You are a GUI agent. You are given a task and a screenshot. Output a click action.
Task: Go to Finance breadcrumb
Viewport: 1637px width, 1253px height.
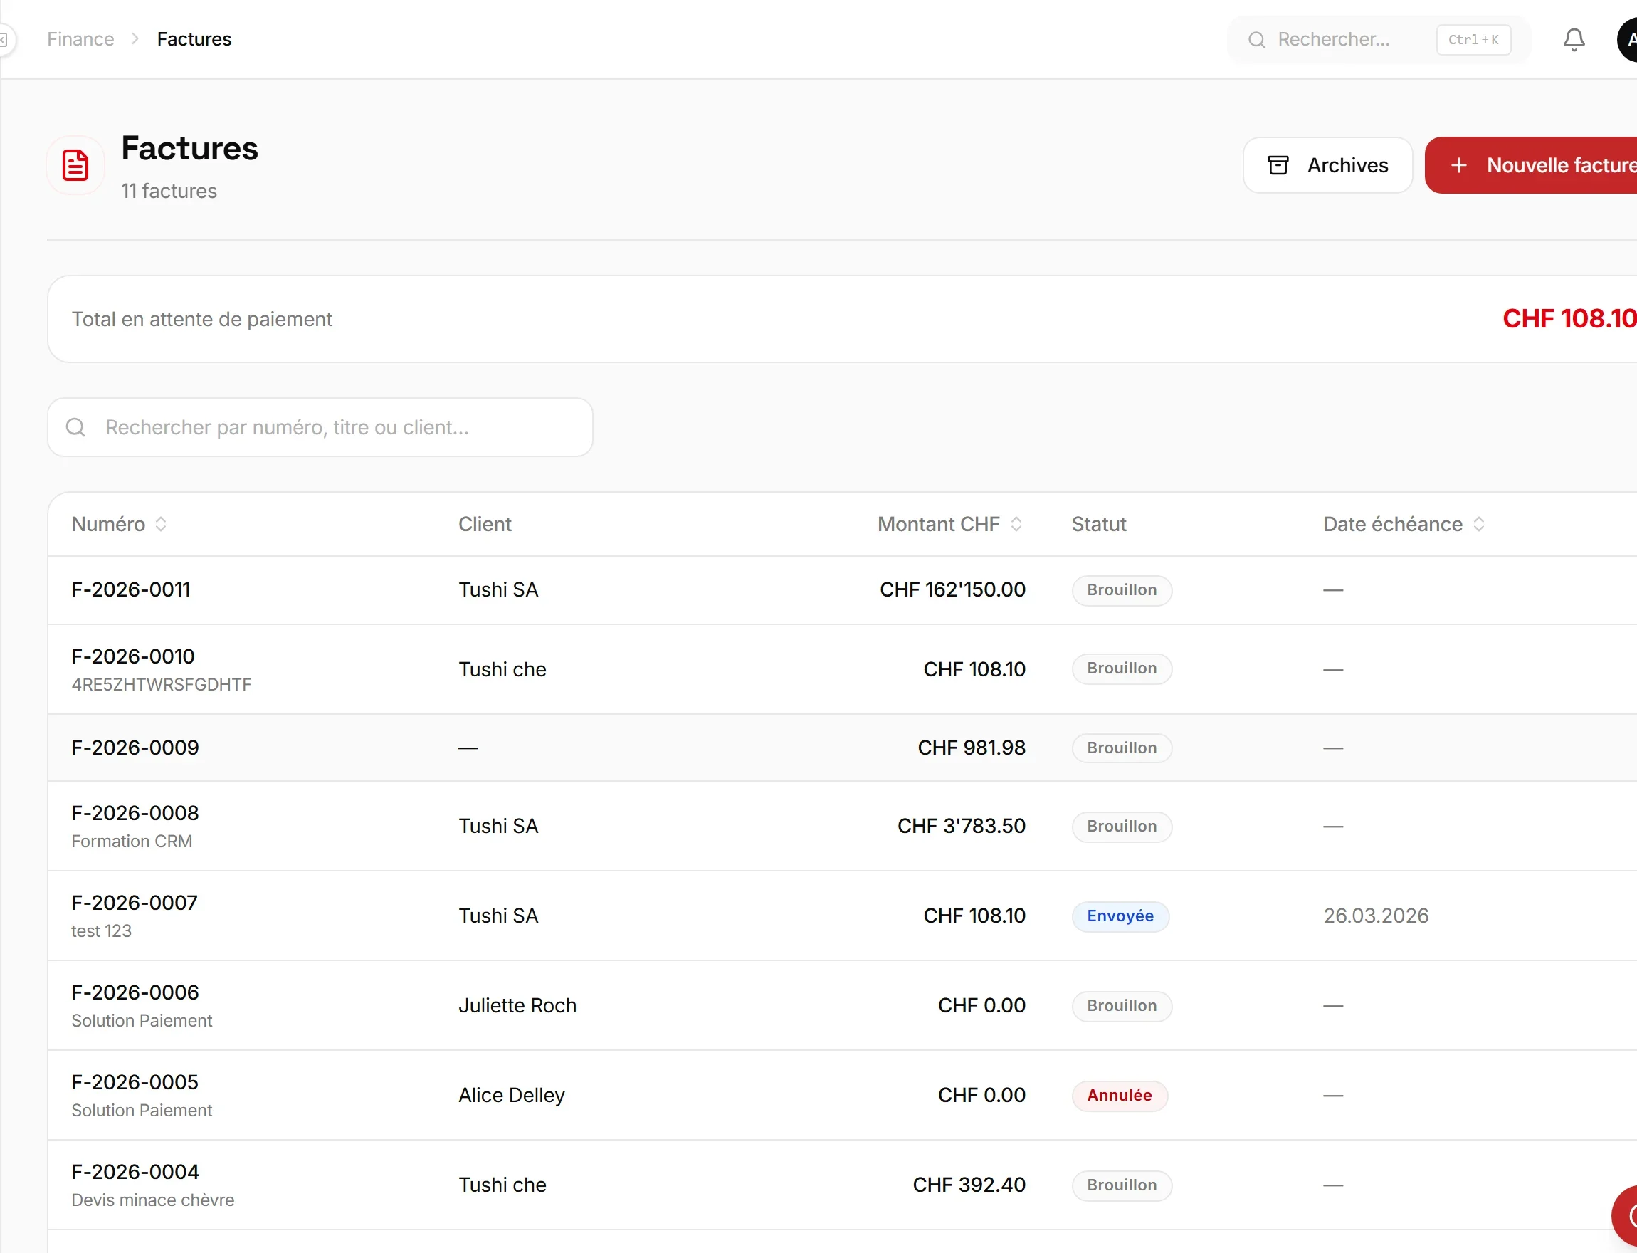pyautogui.click(x=80, y=40)
